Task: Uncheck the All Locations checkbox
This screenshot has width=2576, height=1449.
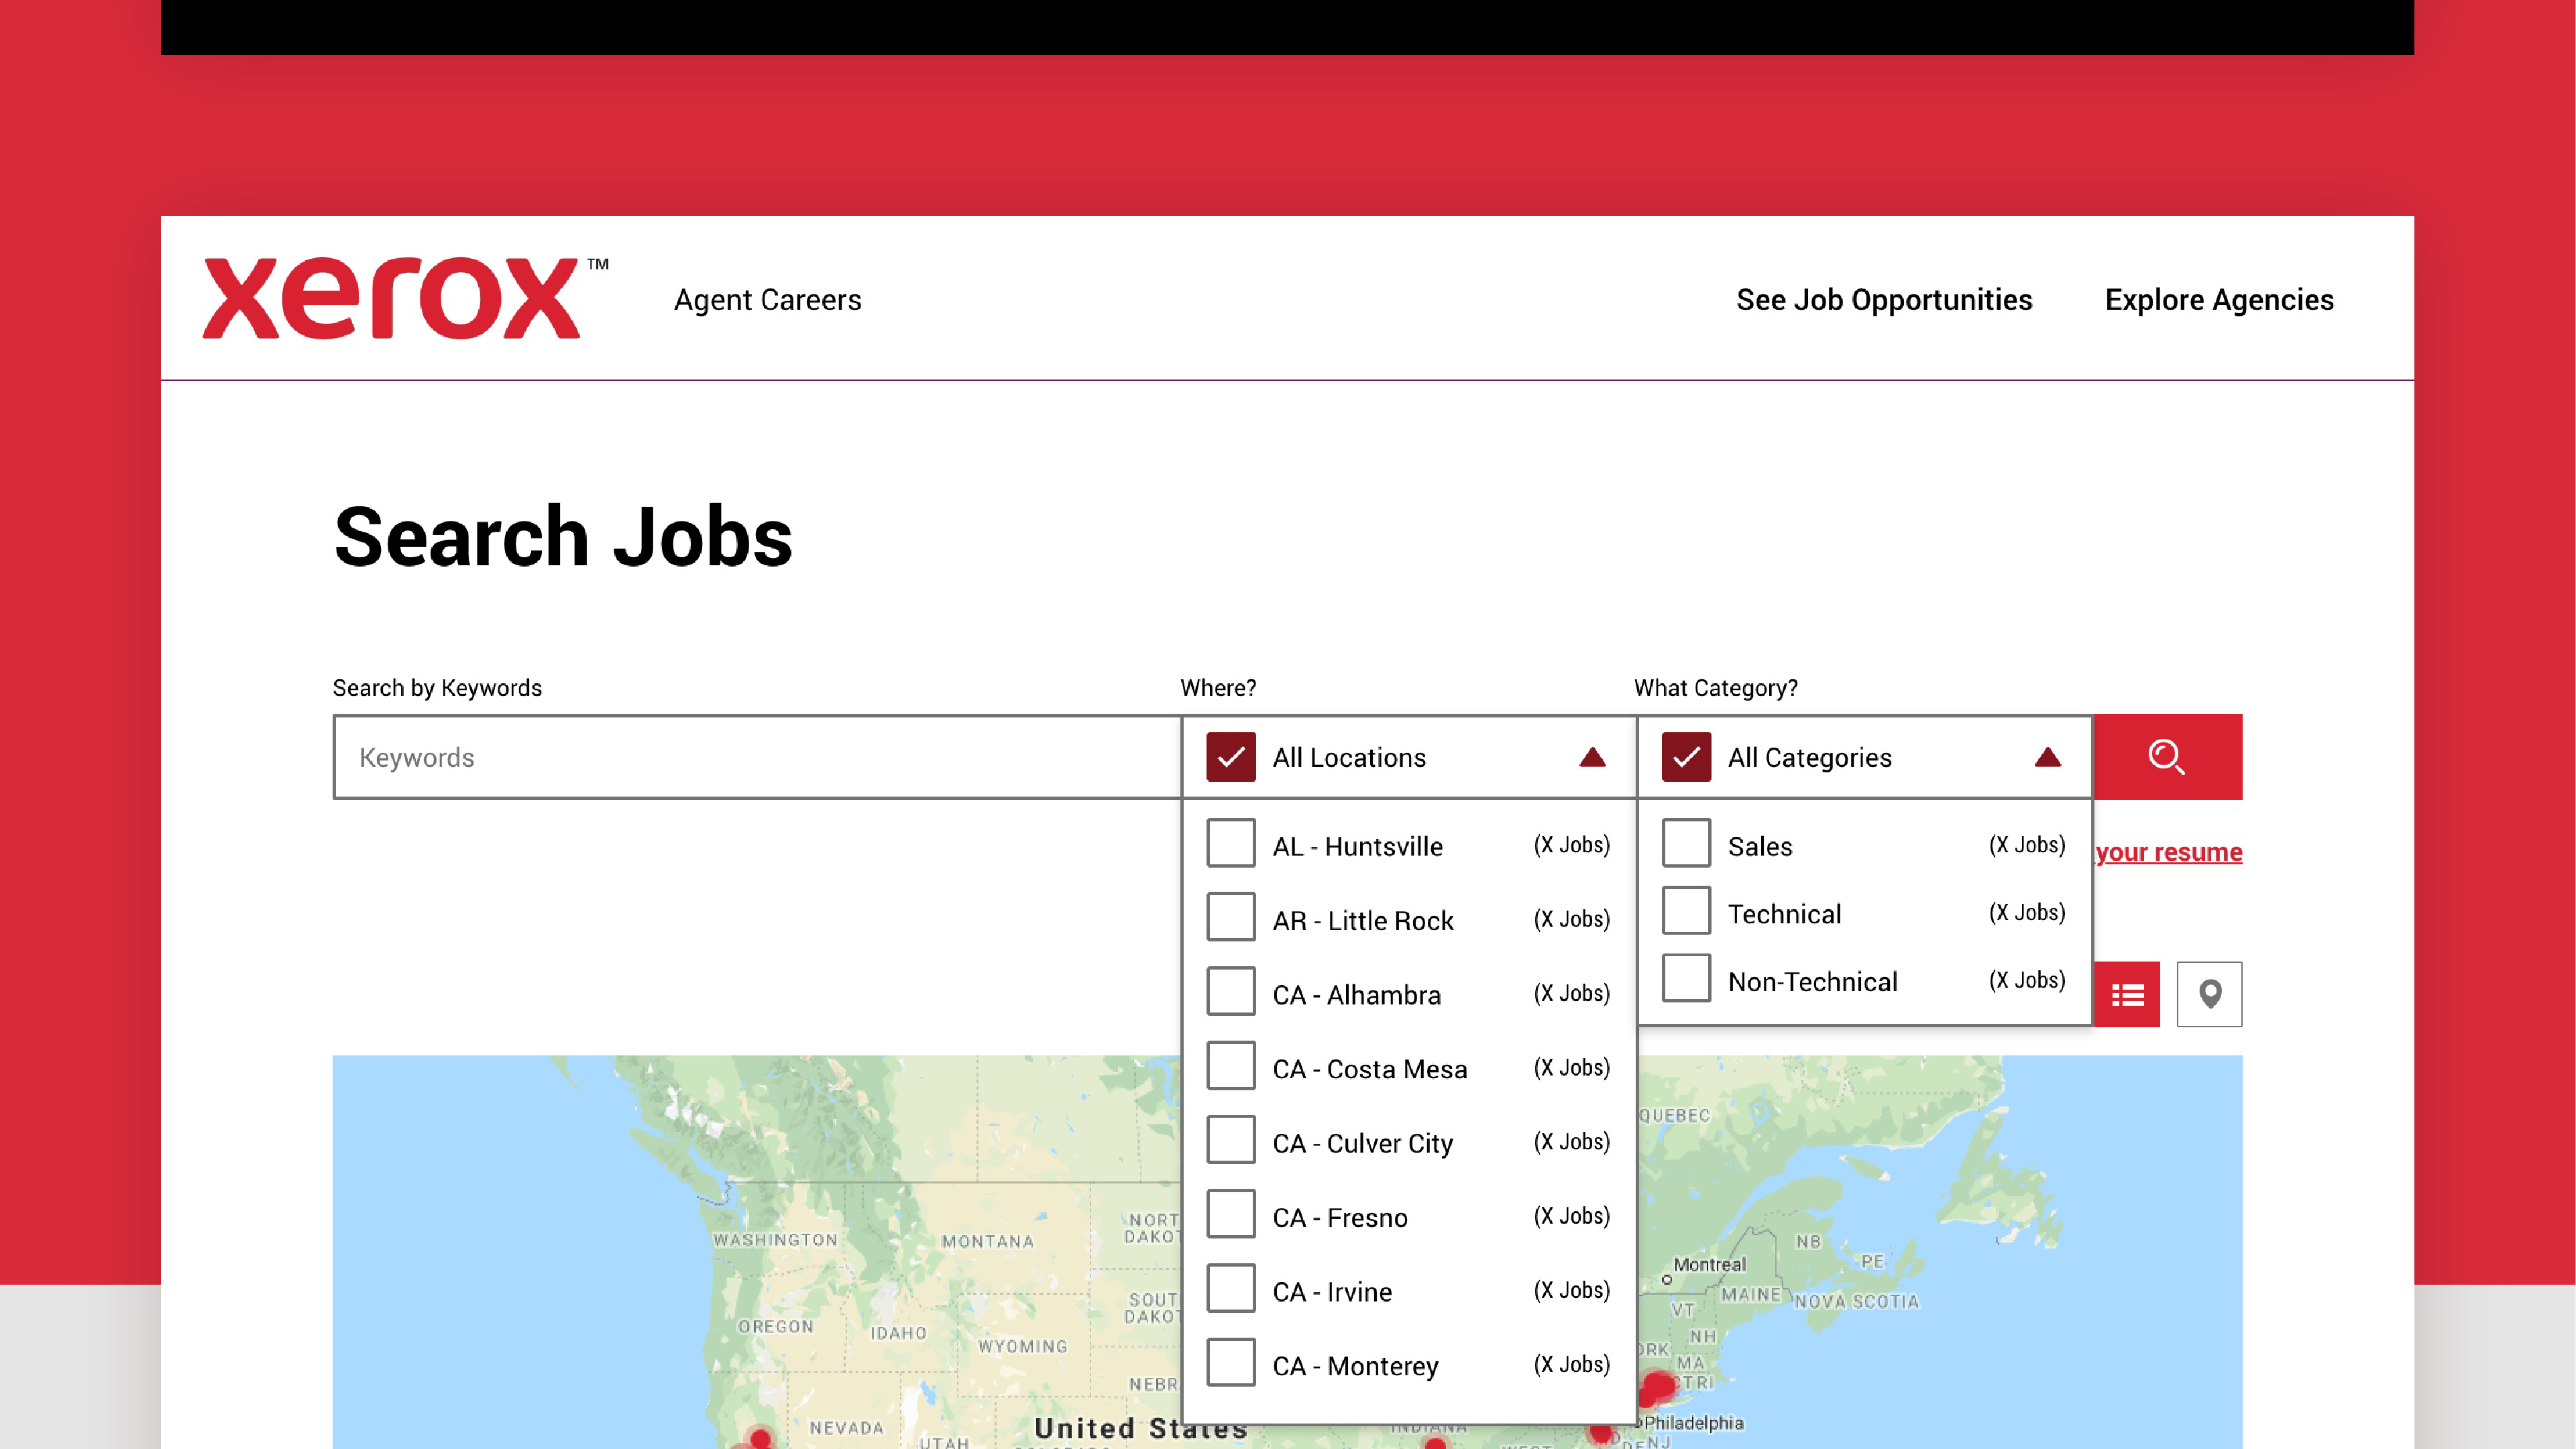Action: (1230, 757)
